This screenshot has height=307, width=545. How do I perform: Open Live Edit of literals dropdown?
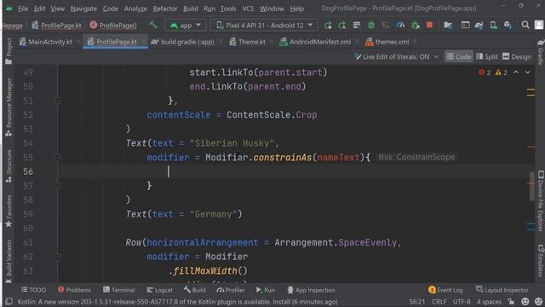(397, 56)
